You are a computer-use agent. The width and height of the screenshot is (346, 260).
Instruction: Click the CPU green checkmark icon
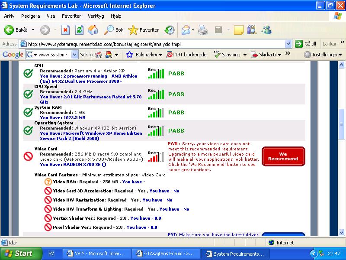pyautogui.click(x=29, y=73)
